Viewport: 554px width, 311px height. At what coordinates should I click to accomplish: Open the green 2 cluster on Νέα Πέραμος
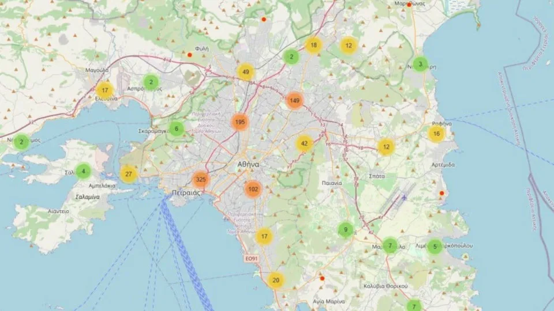click(21, 142)
